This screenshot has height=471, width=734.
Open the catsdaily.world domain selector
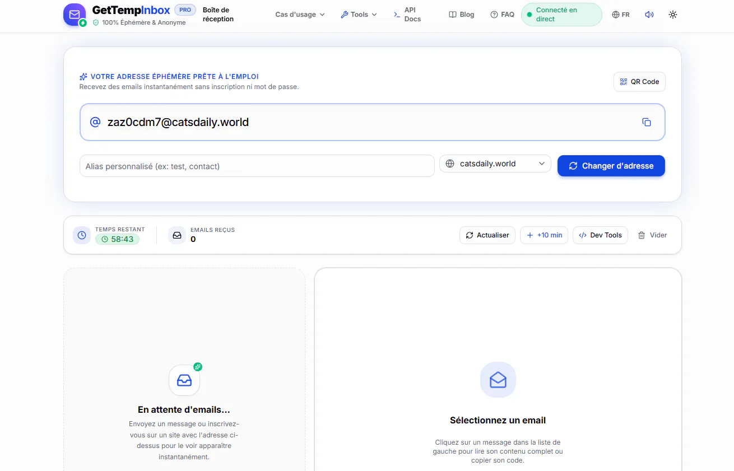click(495, 164)
